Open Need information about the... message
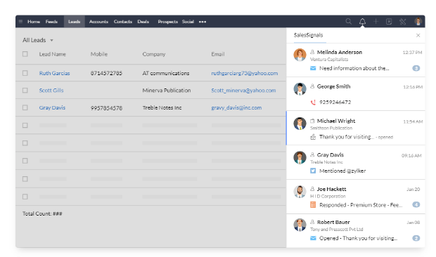 click(x=354, y=68)
